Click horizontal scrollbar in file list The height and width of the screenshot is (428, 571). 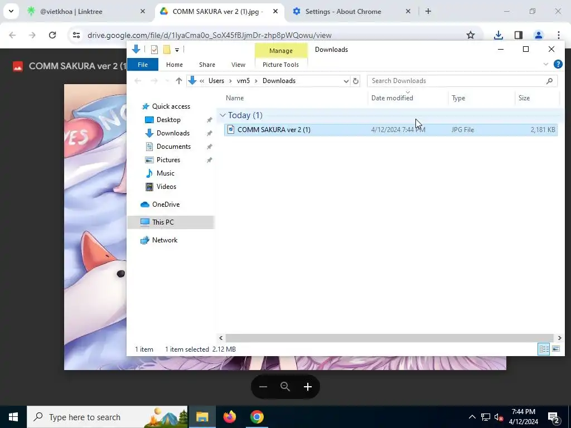389,338
